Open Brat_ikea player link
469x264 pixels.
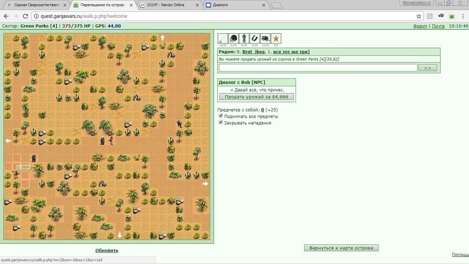(x=253, y=51)
